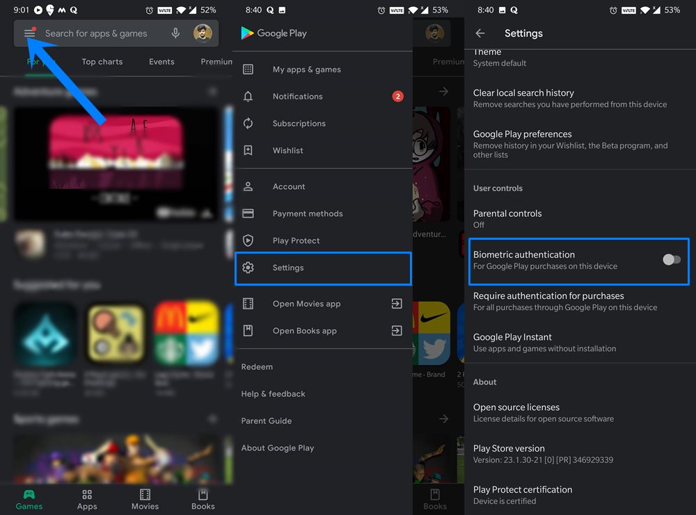
Task: Click the Wishlist bookmark icon
Action: tap(248, 150)
